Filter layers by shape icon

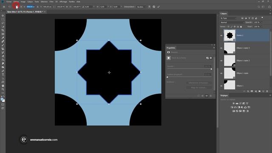pyautogui.click(x=253, y=18)
